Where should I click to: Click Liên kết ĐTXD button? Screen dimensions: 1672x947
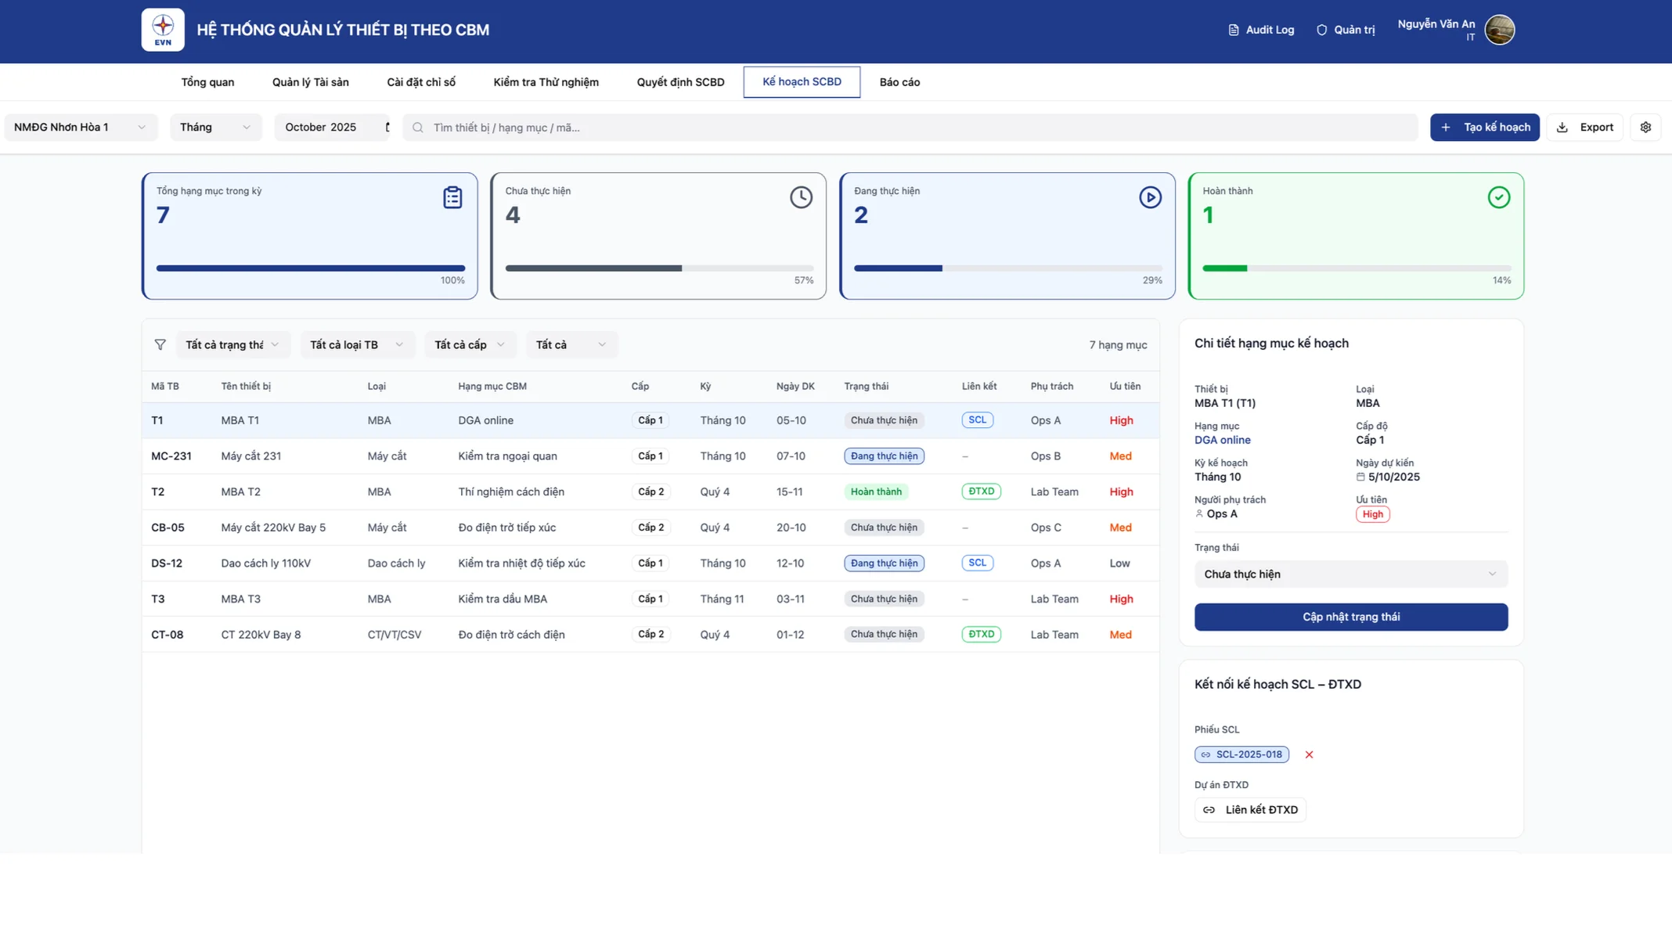pos(1250,809)
